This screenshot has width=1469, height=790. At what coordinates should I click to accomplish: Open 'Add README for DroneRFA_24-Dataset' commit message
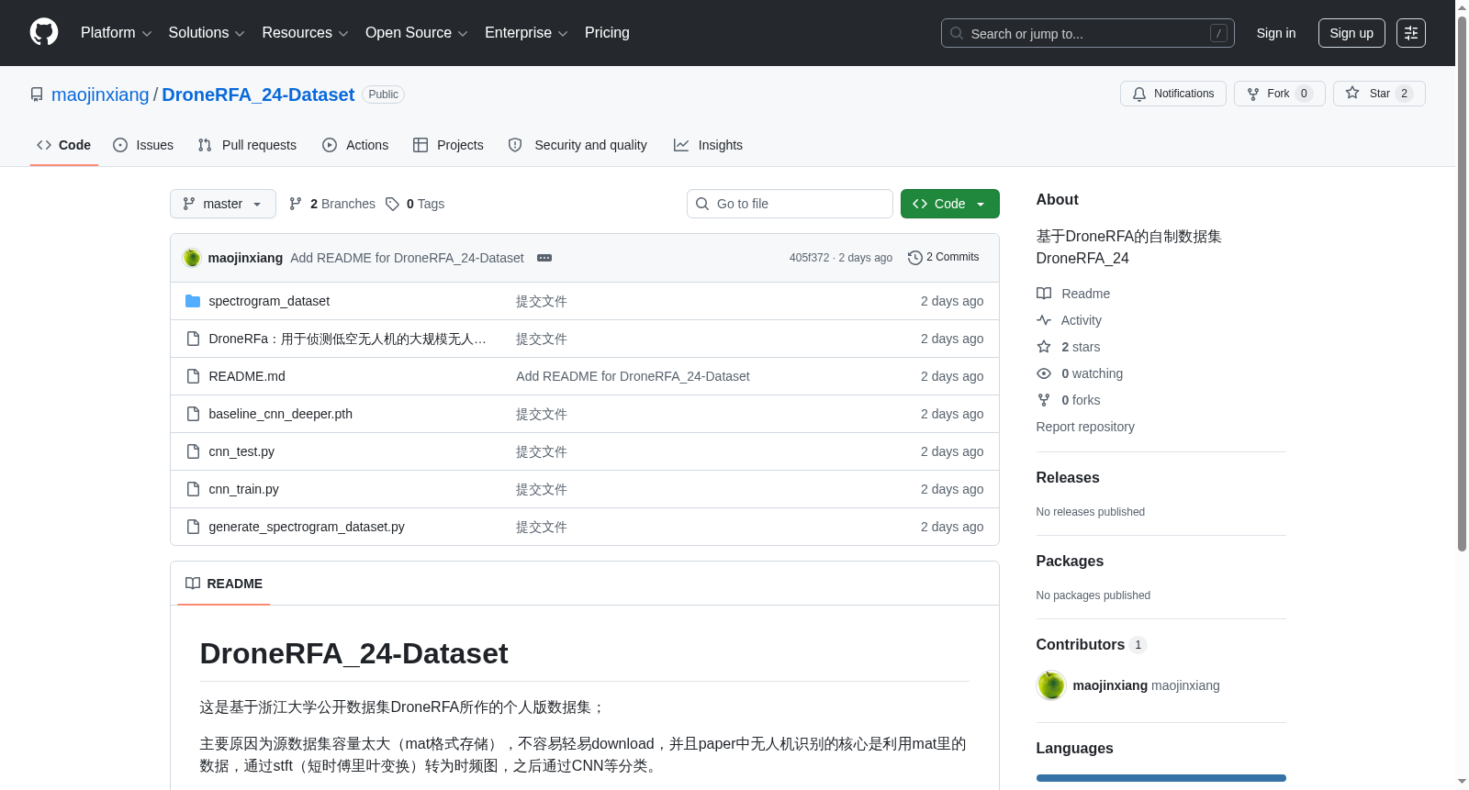point(407,258)
